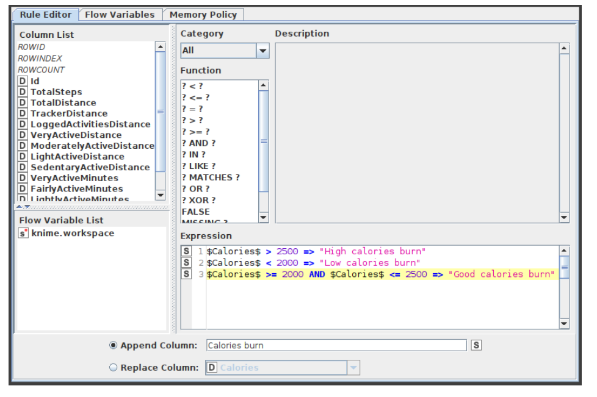Click the D icon next to FairlyActiveMinutes

[23, 189]
